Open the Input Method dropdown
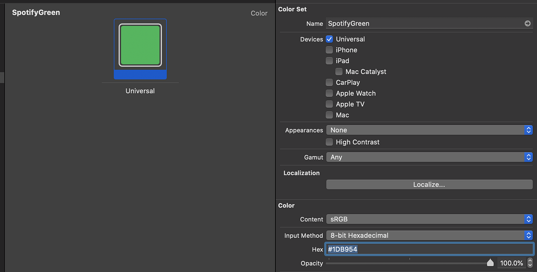The width and height of the screenshot is (537, 272). (x=429, y=235)
